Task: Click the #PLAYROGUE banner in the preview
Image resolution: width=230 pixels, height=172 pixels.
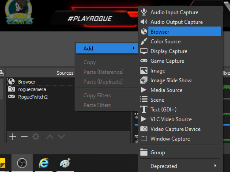Action: [x=90, y=19]
